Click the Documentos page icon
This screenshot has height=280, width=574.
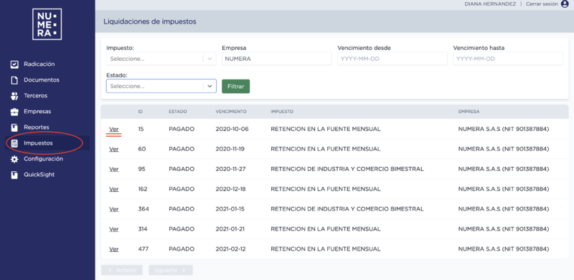14,80
